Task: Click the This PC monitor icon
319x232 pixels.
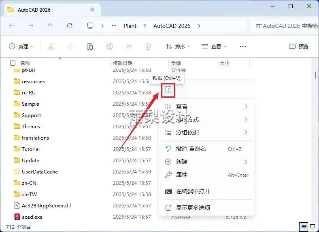Action: 90,26
